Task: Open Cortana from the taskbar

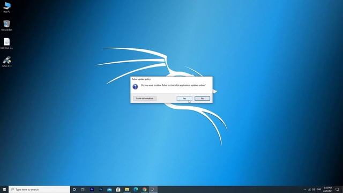Action: pyautogui.click(x=74, y=189)
